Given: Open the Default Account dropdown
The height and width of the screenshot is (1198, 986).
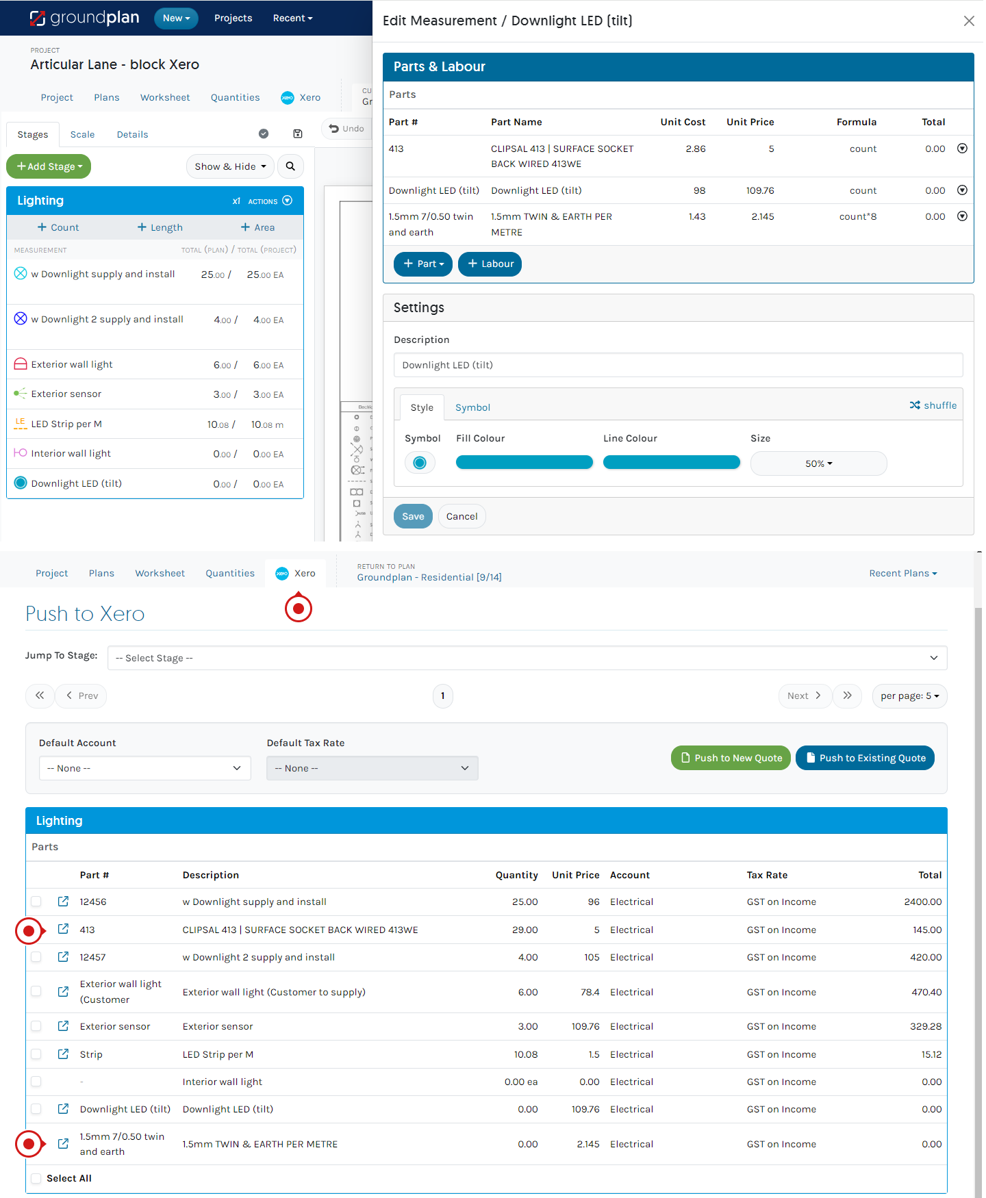Looking at the screenshot, I should (144, 768).
